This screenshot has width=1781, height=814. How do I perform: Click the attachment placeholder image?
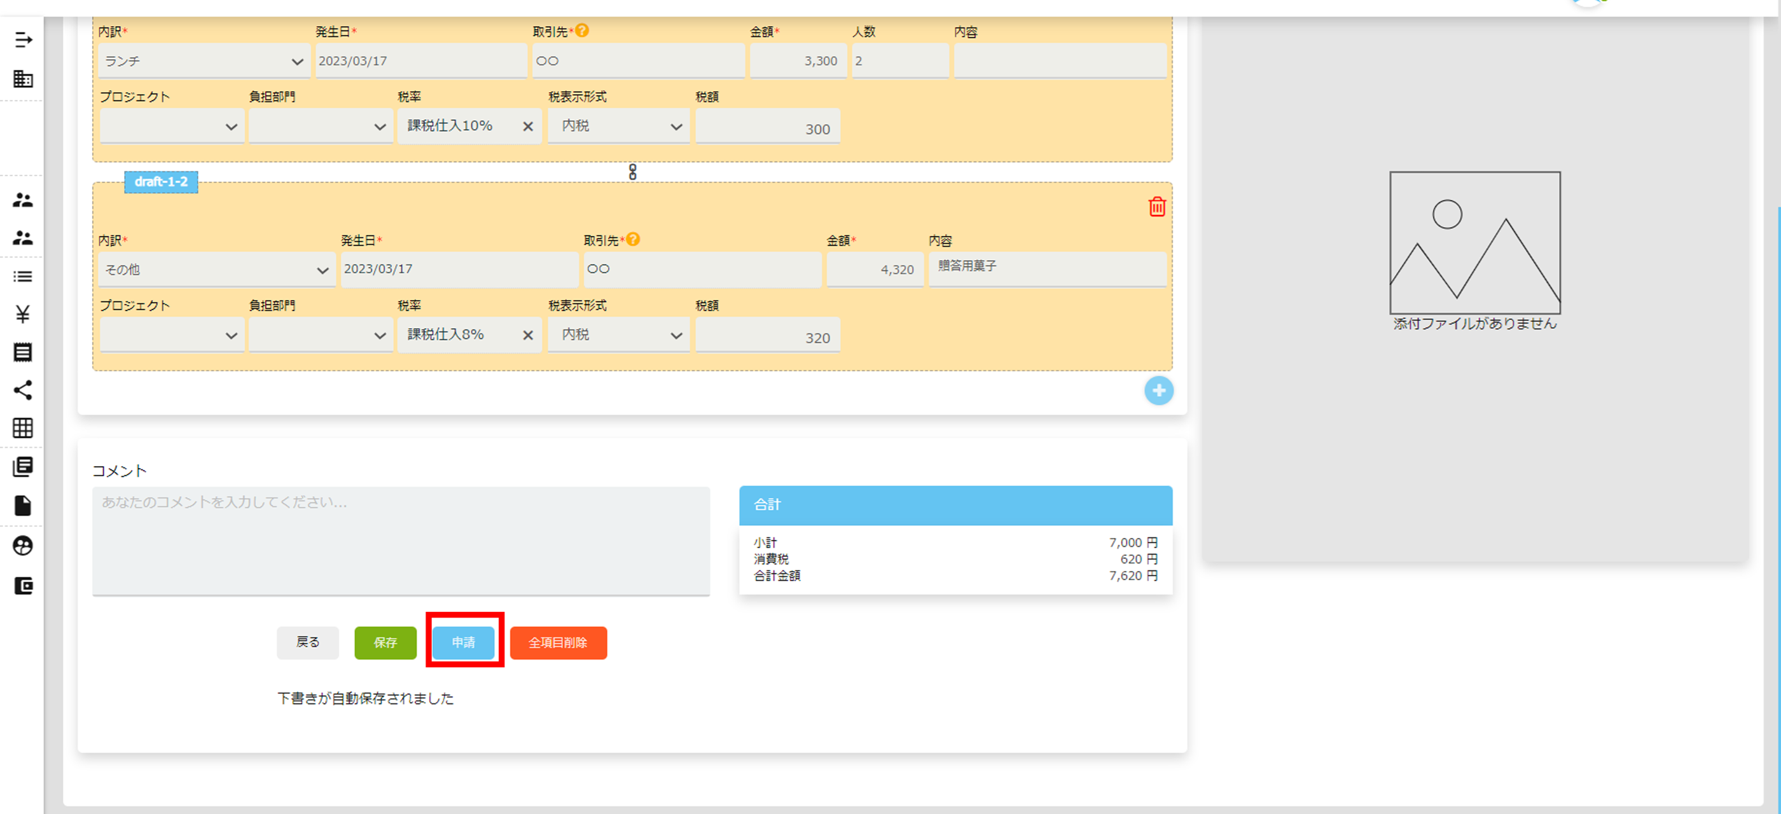1474,242
